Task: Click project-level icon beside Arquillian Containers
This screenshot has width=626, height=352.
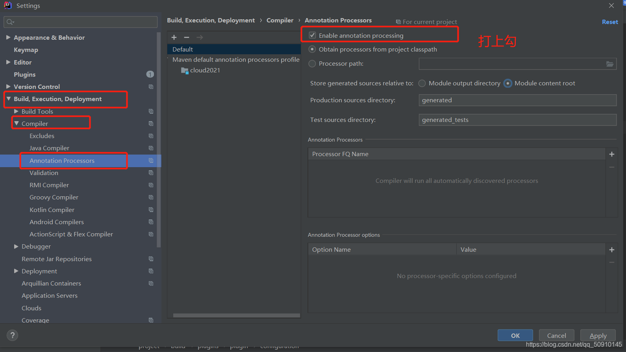Action: 151,283
